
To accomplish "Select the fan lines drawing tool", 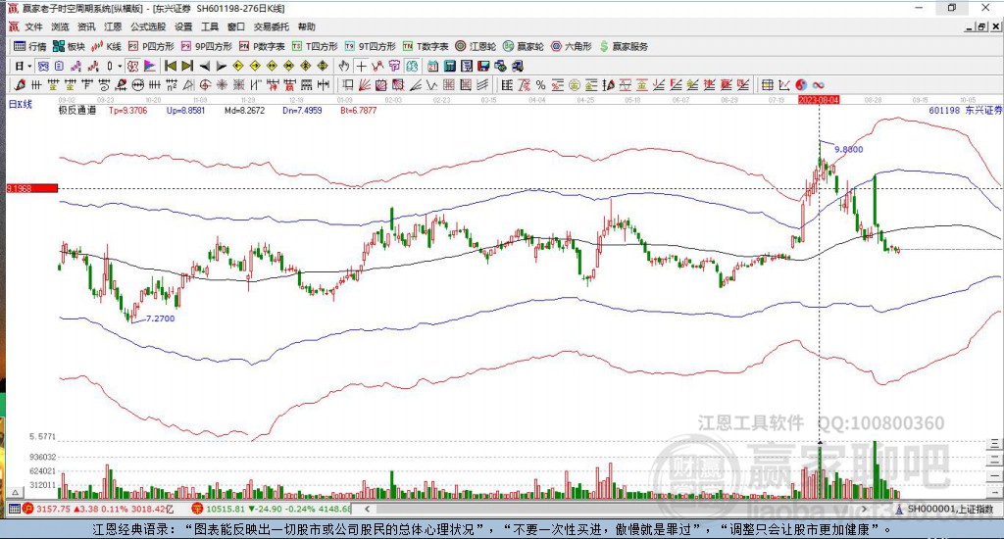I will [365, 84].
